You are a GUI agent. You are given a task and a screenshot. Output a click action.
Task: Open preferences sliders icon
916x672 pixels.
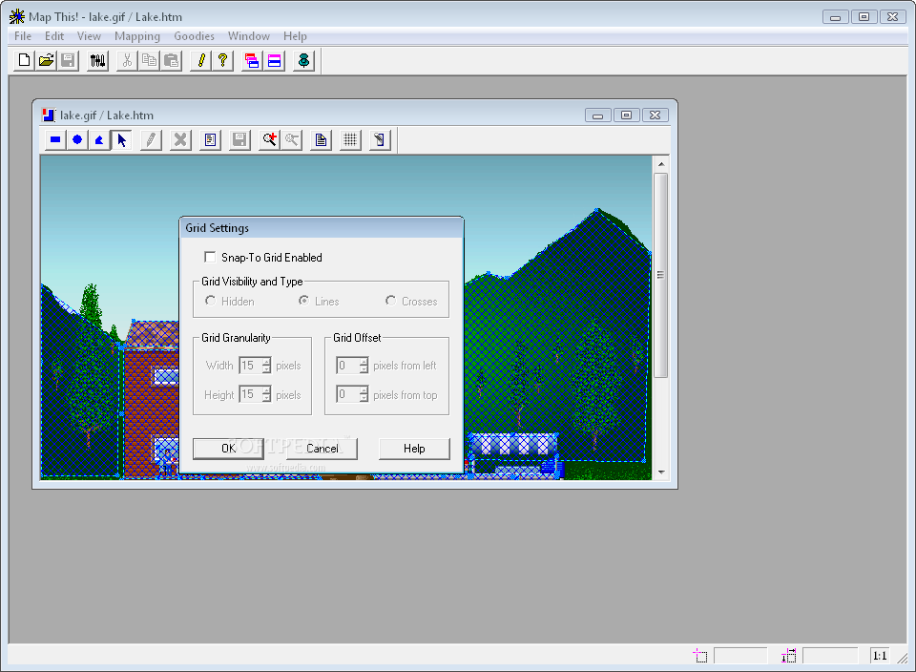tap(97, 61)
